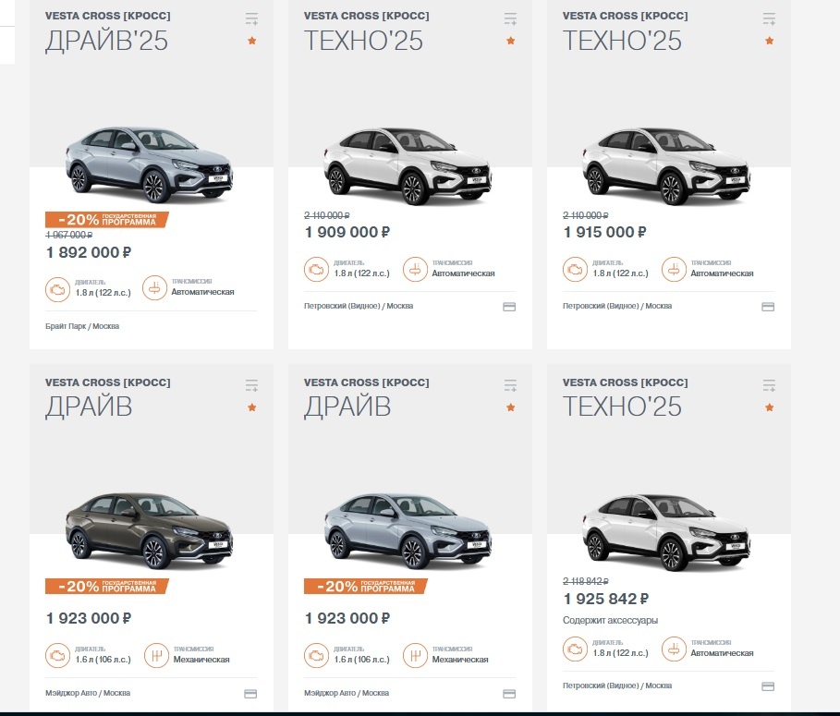Open white car photo on 1 925 842 ₽ card
The width and height of the screenshot is (840, 716).
click(x=666, y=532)
